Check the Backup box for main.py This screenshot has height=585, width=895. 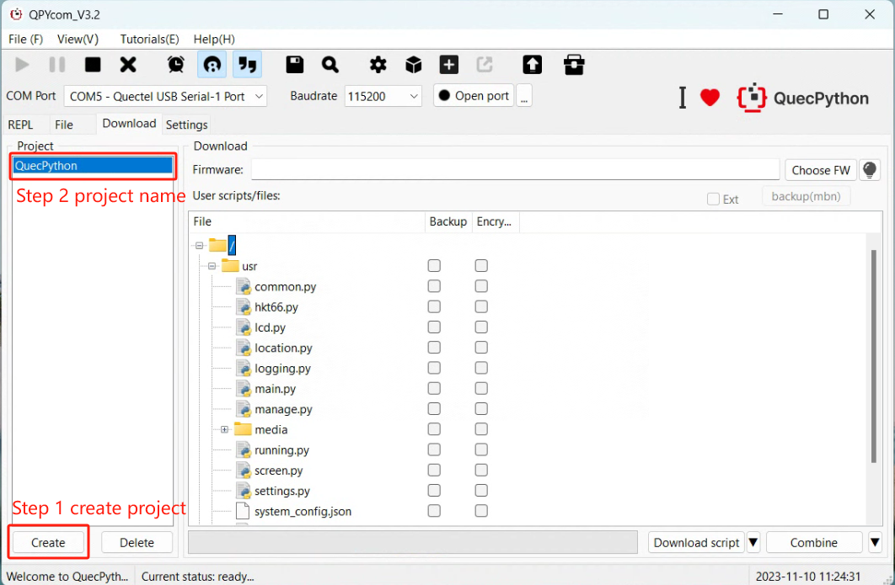pyautogui.click(x=434, y=388)
